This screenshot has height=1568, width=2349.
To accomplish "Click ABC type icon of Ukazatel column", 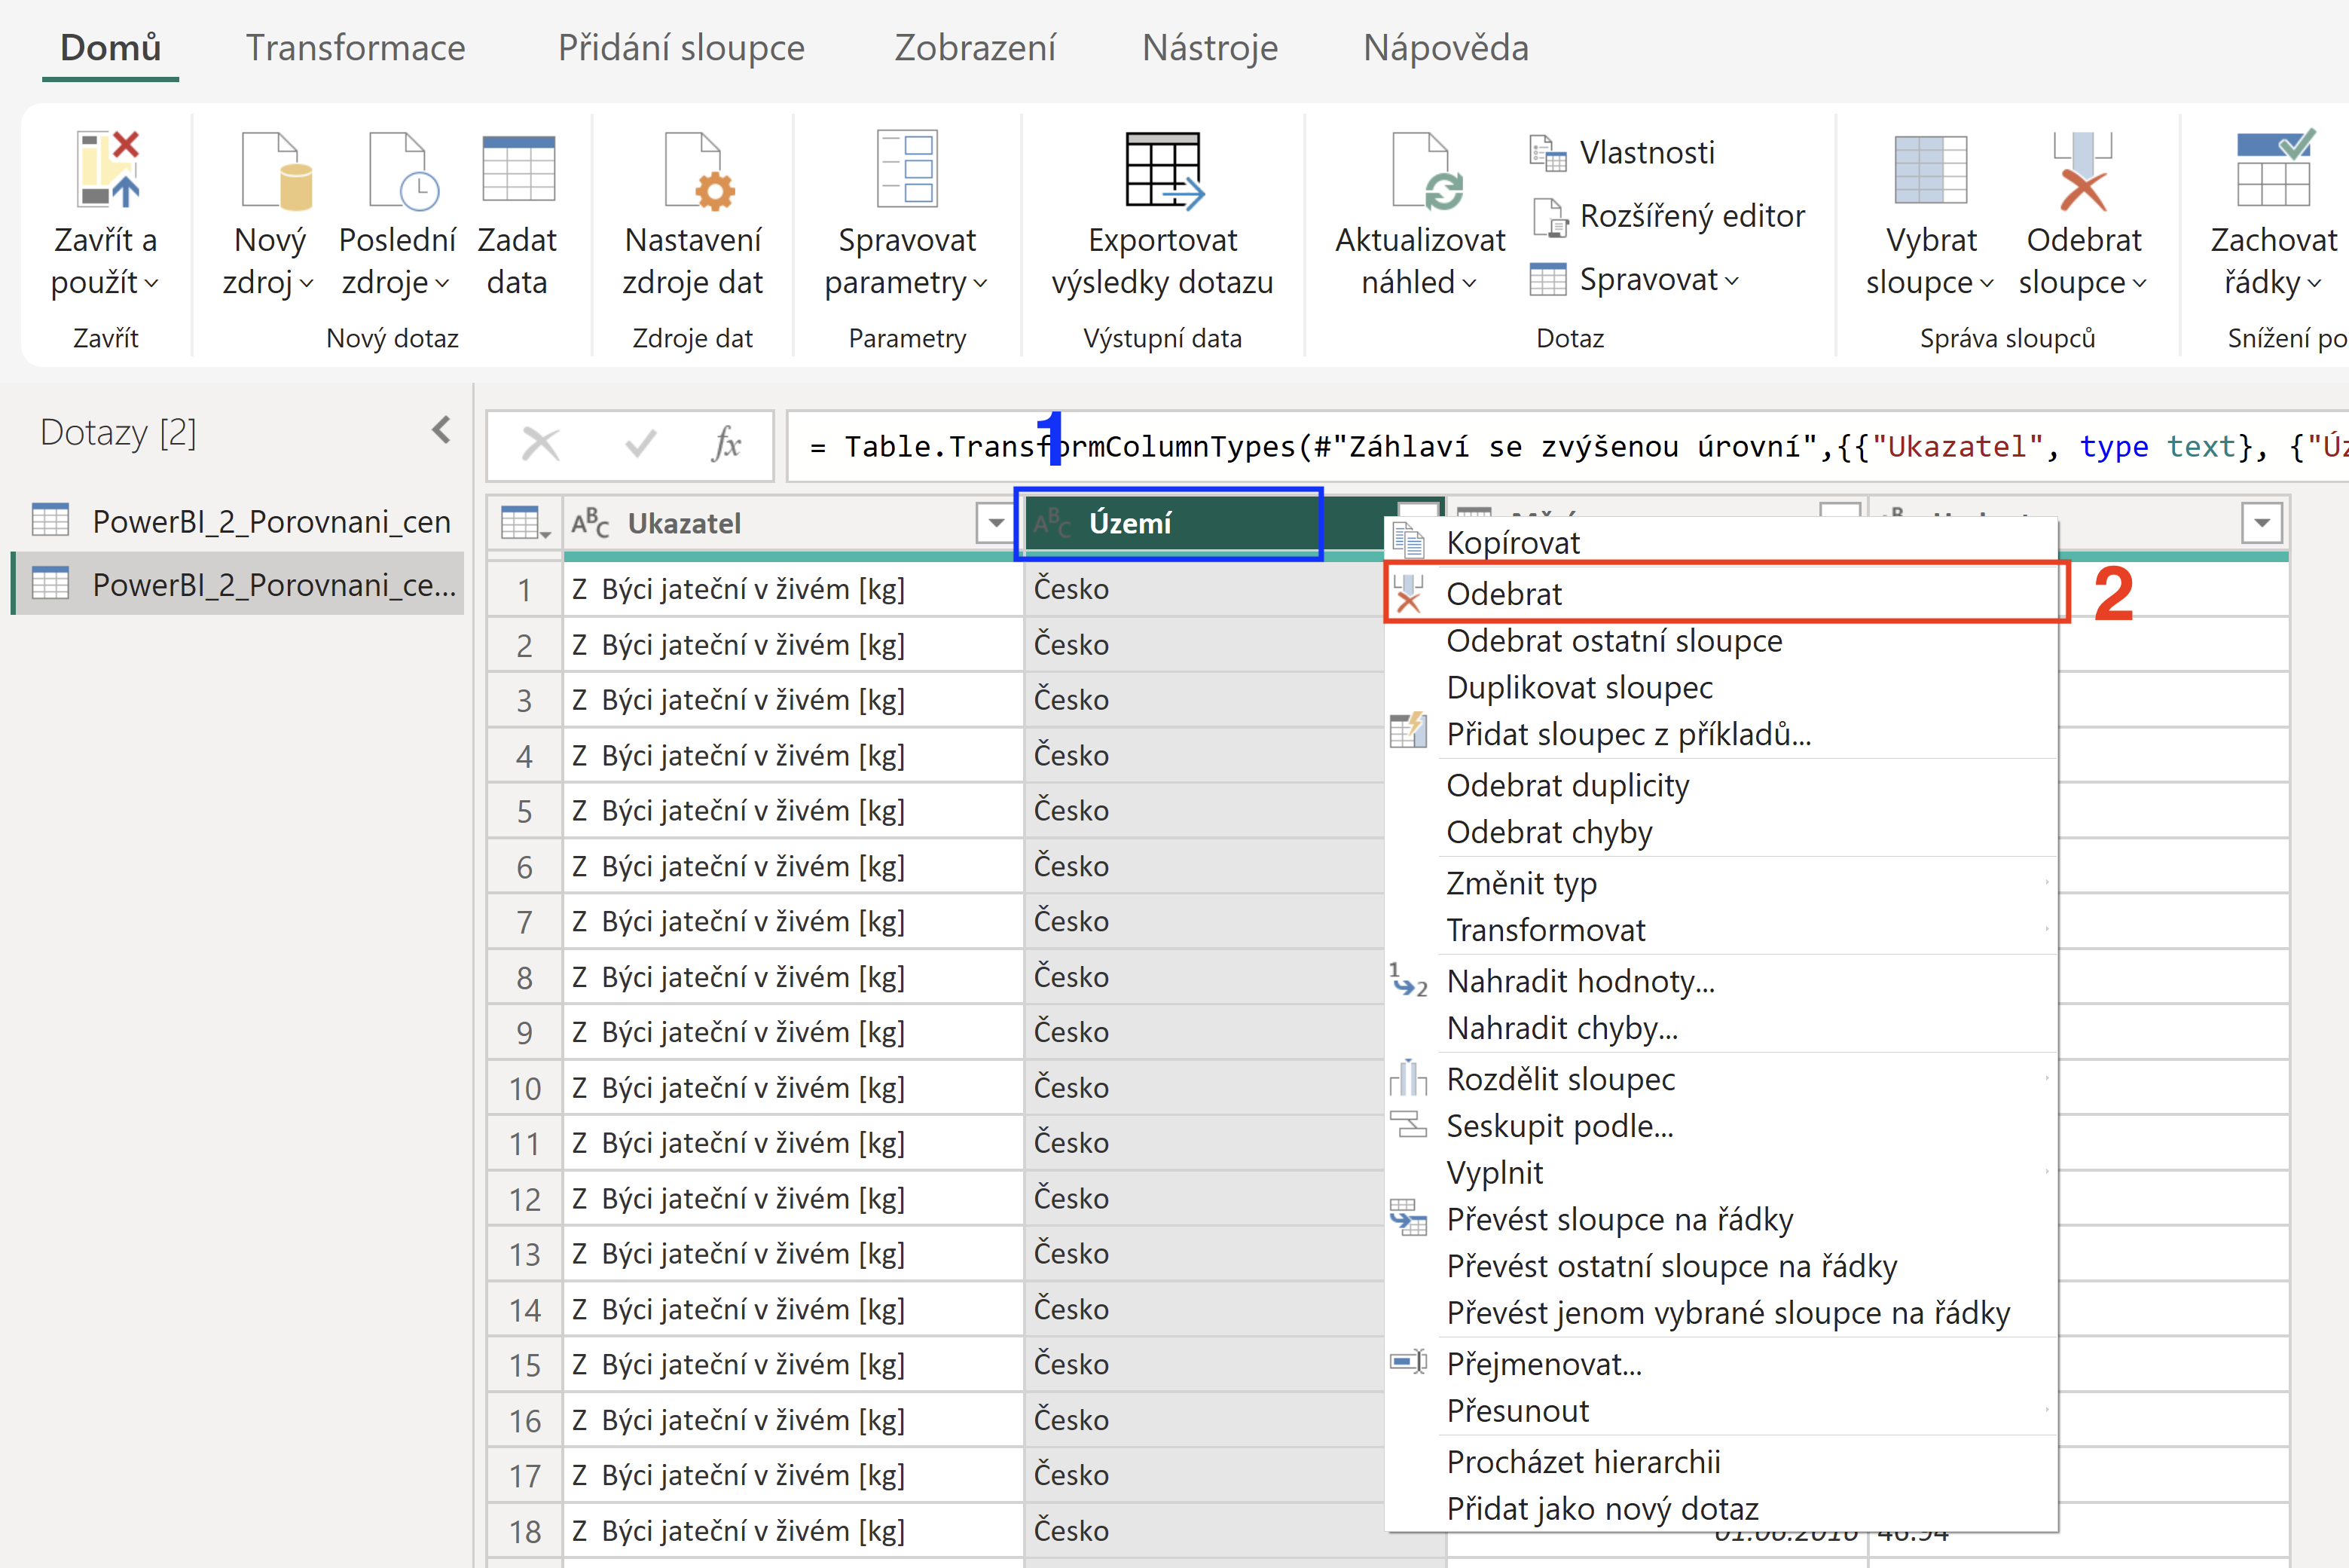I will 590,523.
